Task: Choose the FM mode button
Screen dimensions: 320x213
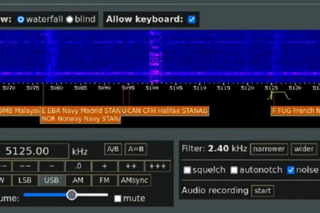Action: click(104, 181)
